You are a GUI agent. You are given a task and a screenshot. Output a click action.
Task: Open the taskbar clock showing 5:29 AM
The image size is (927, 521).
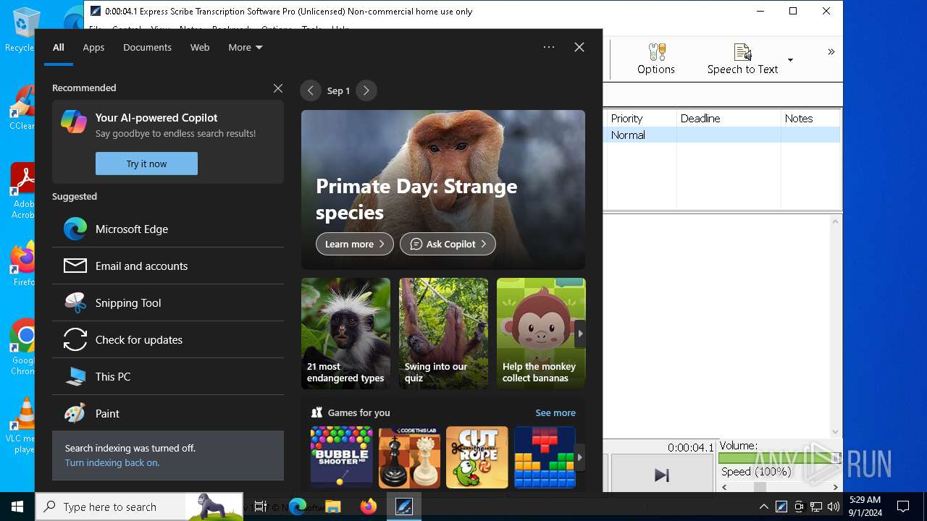click(865, 507)
